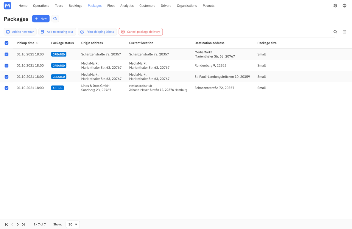Open the Home menu item
Image resolution: width=352 pixels, height=229 pixels.
tap(23, 6)
